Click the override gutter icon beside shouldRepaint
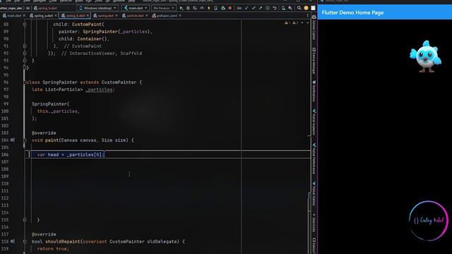452x254 pixels. click(13, 241)
